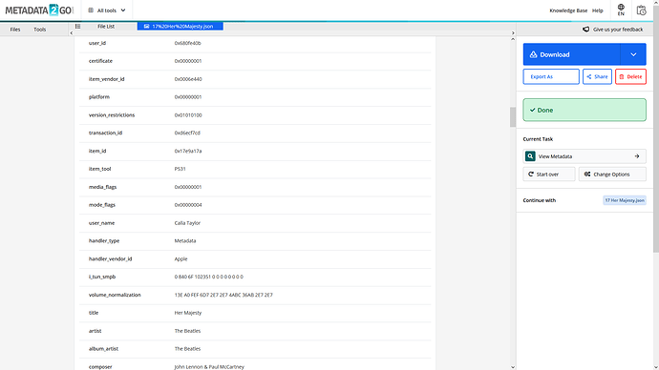
Task: Click the Share button
Action: (x=597, y=77)
